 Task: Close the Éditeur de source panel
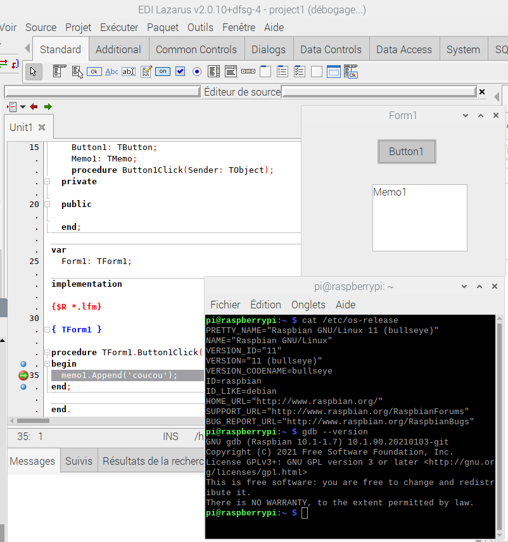tap(482, 92)
